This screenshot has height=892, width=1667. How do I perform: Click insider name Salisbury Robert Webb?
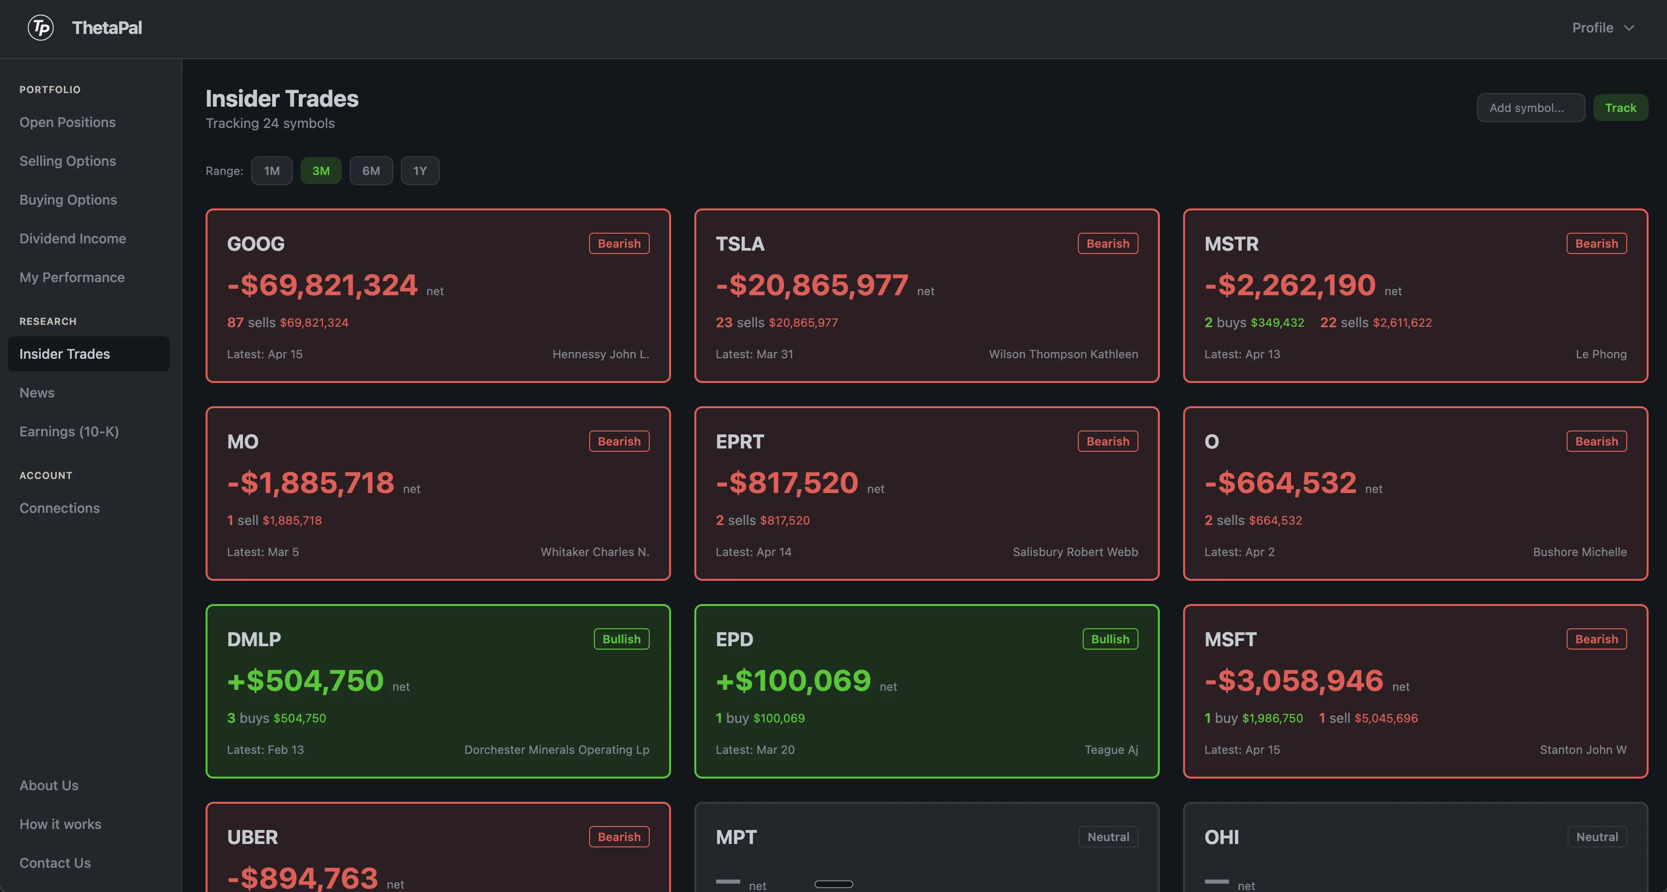(x=1075, y=552)
